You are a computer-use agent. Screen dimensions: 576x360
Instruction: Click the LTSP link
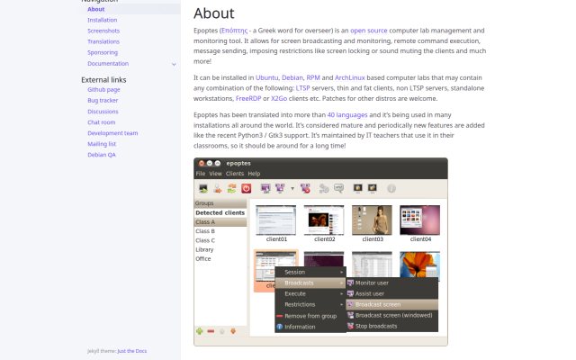302,88
